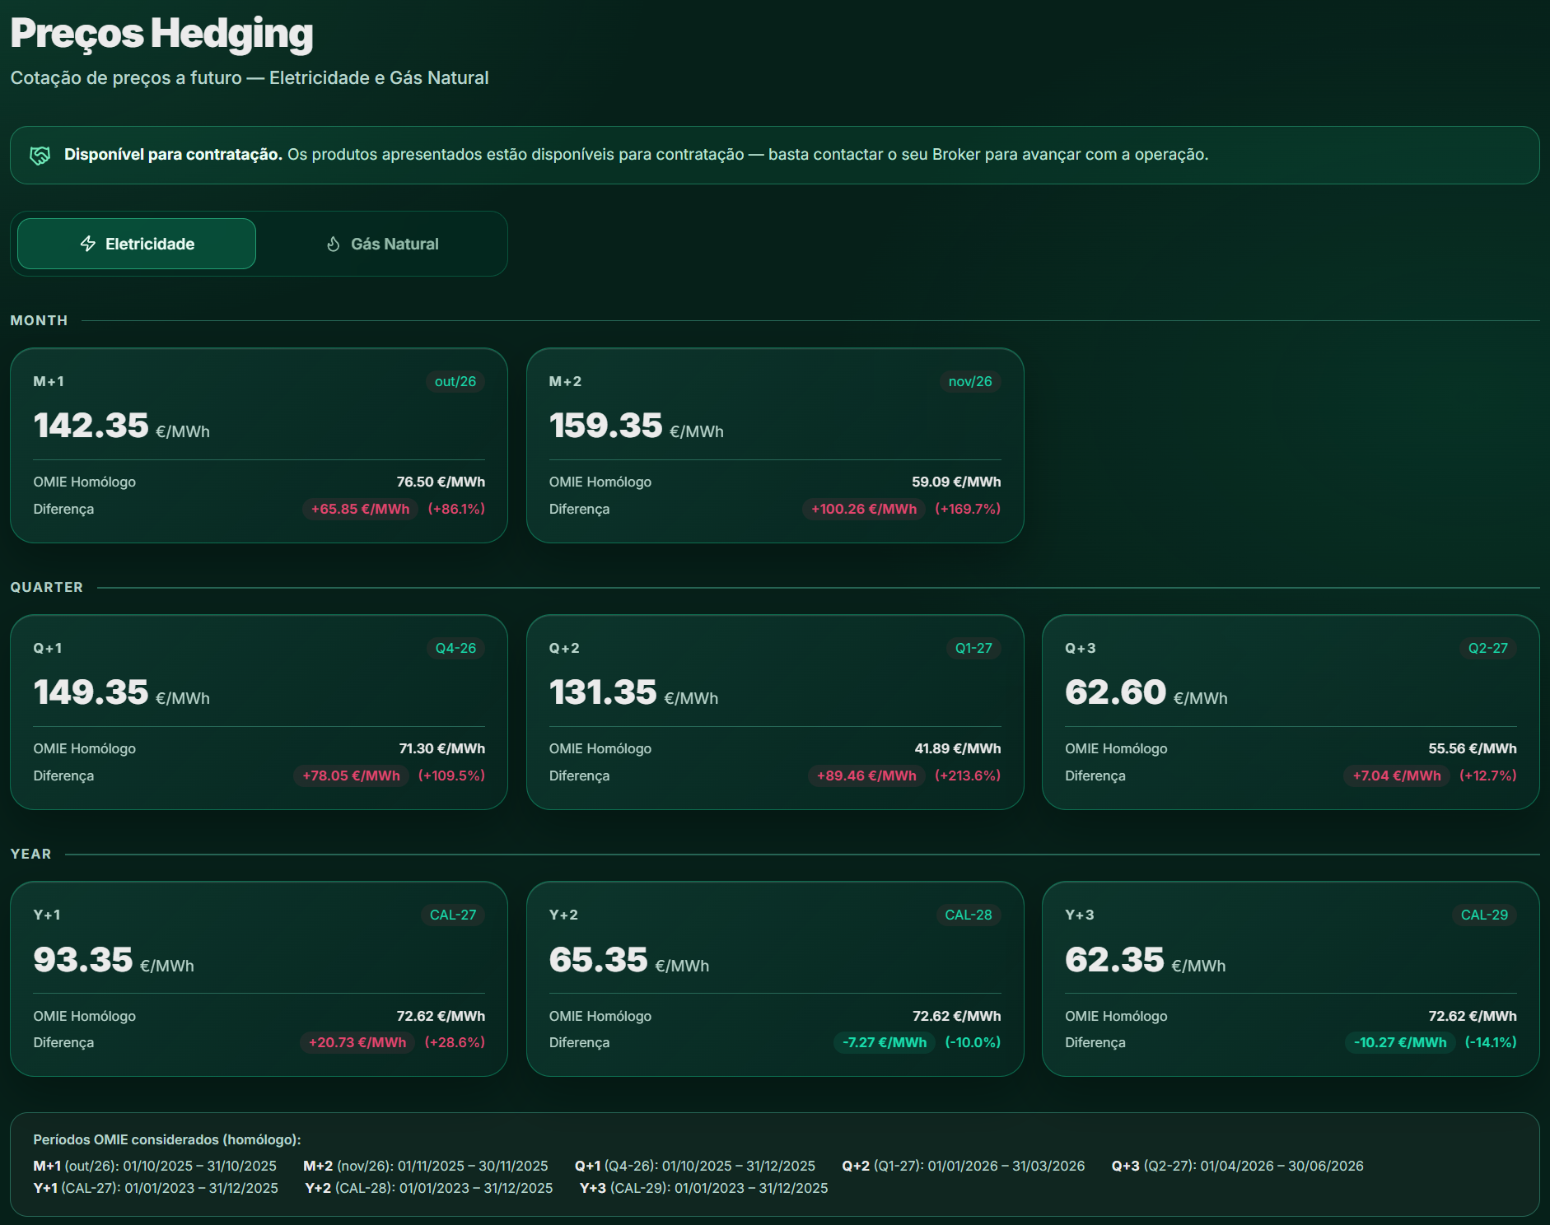Click the +78.05 €/MWh difference pill
1550x1225 pixels.
pos(351,776)
